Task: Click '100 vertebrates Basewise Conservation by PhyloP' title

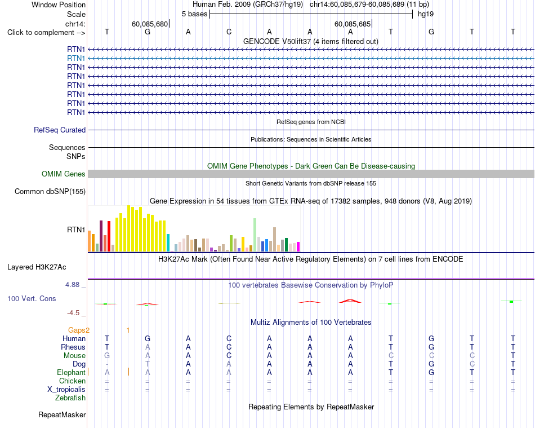Action: [x=310, y=285]
